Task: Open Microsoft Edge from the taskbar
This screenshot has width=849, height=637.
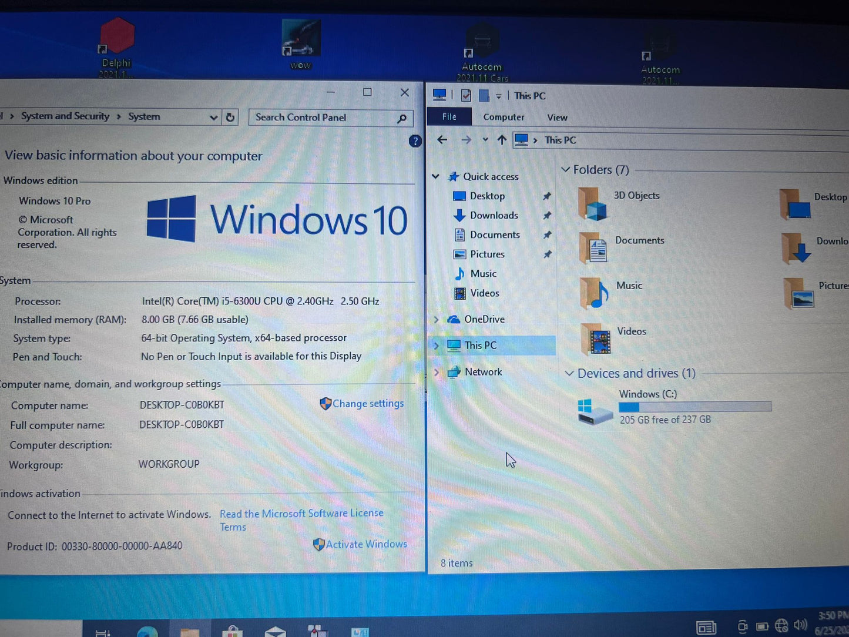Action: [147, 631]
